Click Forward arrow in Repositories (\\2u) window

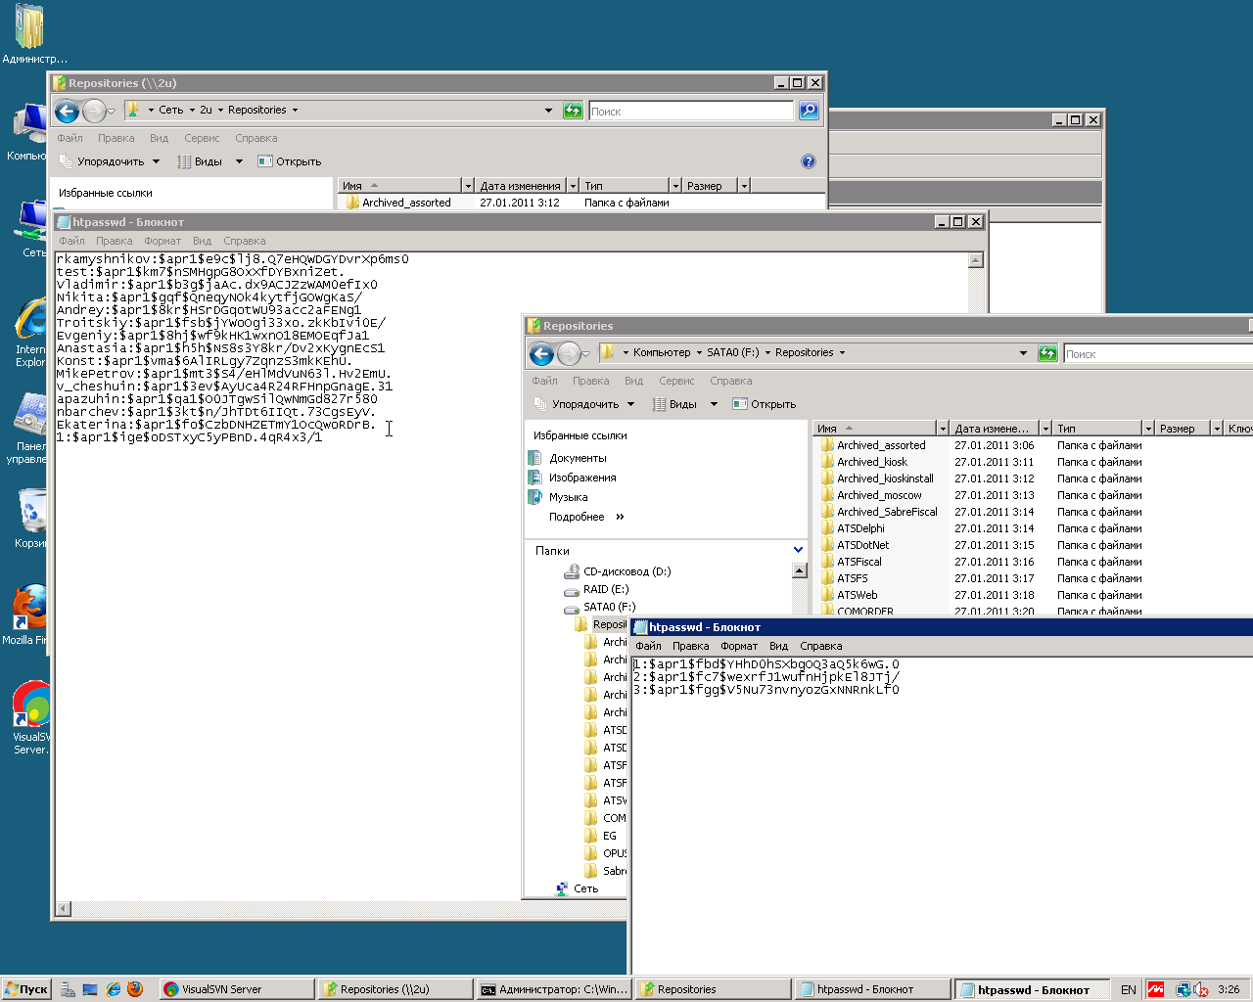click(94, 111)
